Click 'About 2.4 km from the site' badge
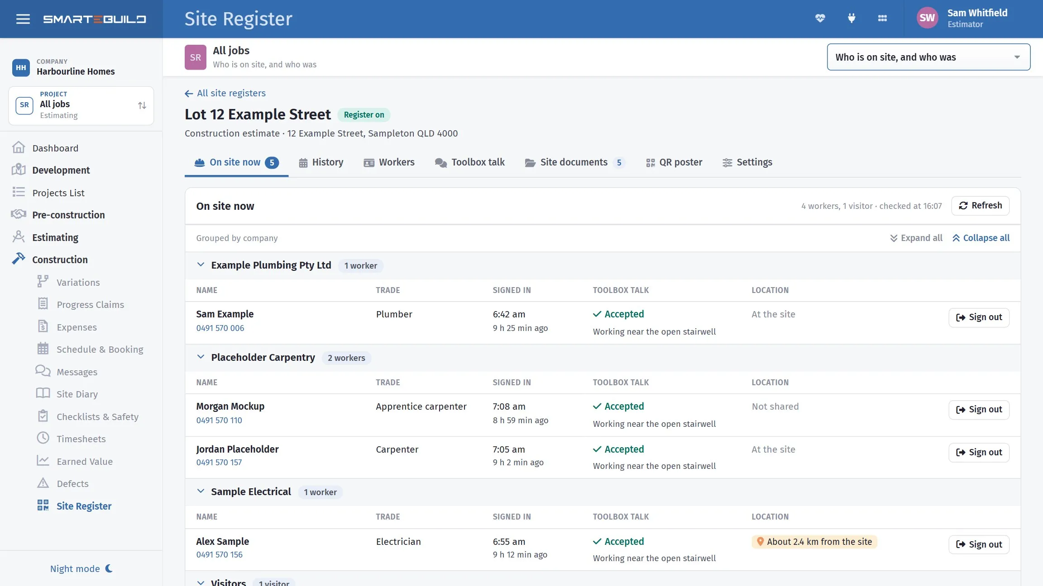This screenshot has height=586, width=1043. pos(814,542)
